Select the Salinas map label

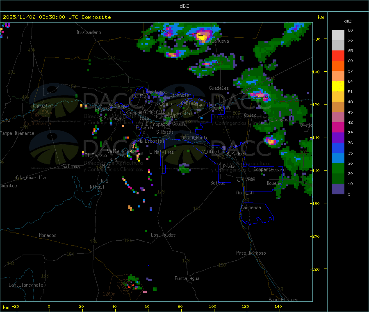pyautogui.click(x=71, y=166)
